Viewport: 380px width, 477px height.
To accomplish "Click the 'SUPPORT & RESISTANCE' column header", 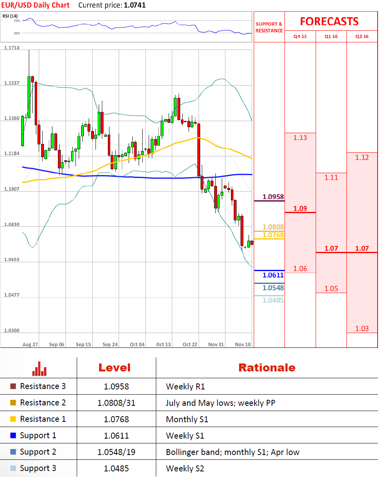I will (269, 27).
